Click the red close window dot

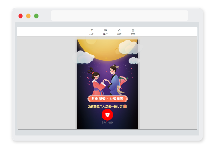coord(21,16)
